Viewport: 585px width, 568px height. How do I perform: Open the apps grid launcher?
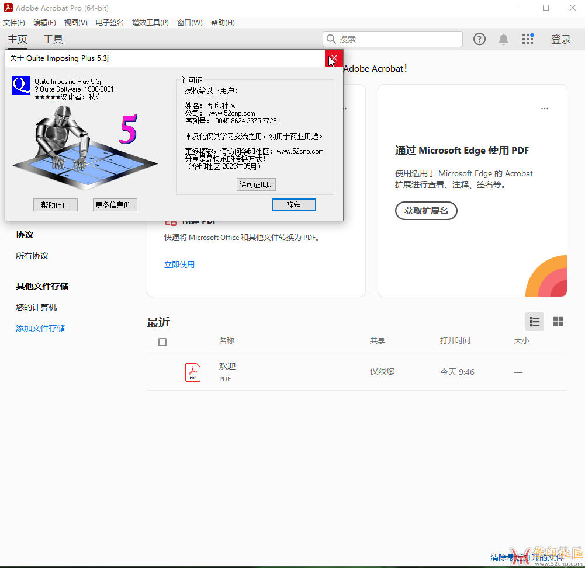pyautogui.click(x=528, y=39)
